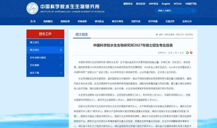
Task: Select 相关下载 in the sidebar
Action: (x=45, y=73)
